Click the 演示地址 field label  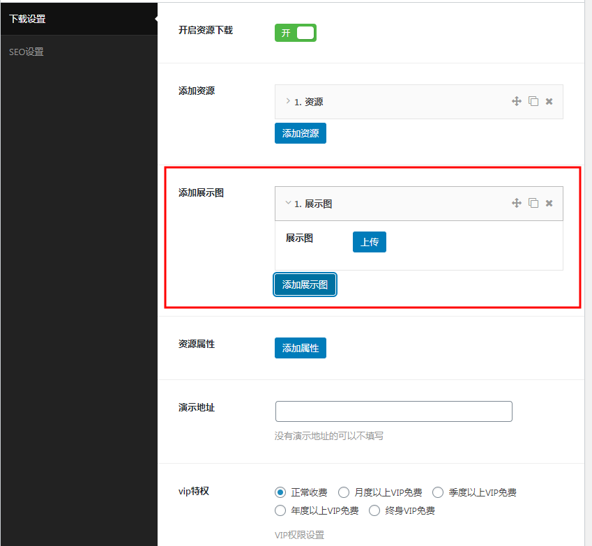click(197, 407)
